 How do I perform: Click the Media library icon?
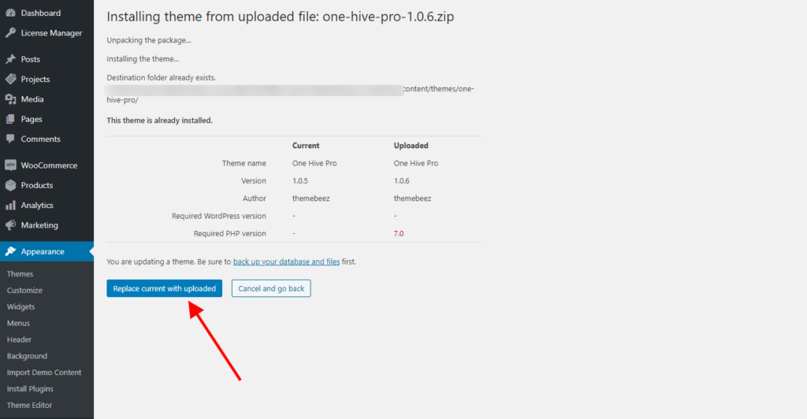click(x=10, y=99)
